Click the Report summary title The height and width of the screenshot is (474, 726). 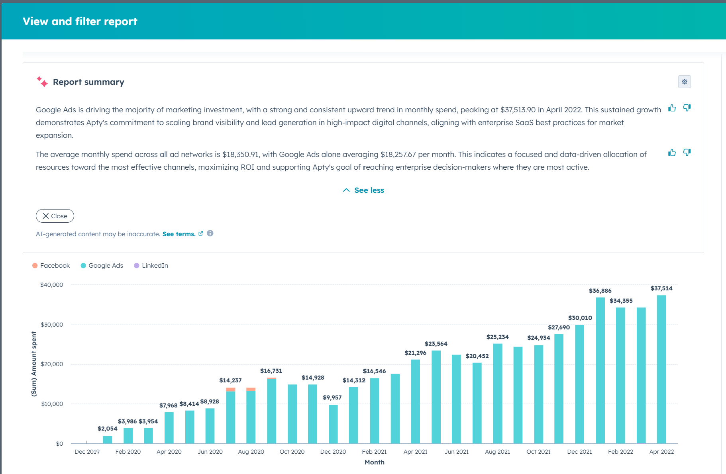click(88, 82)
